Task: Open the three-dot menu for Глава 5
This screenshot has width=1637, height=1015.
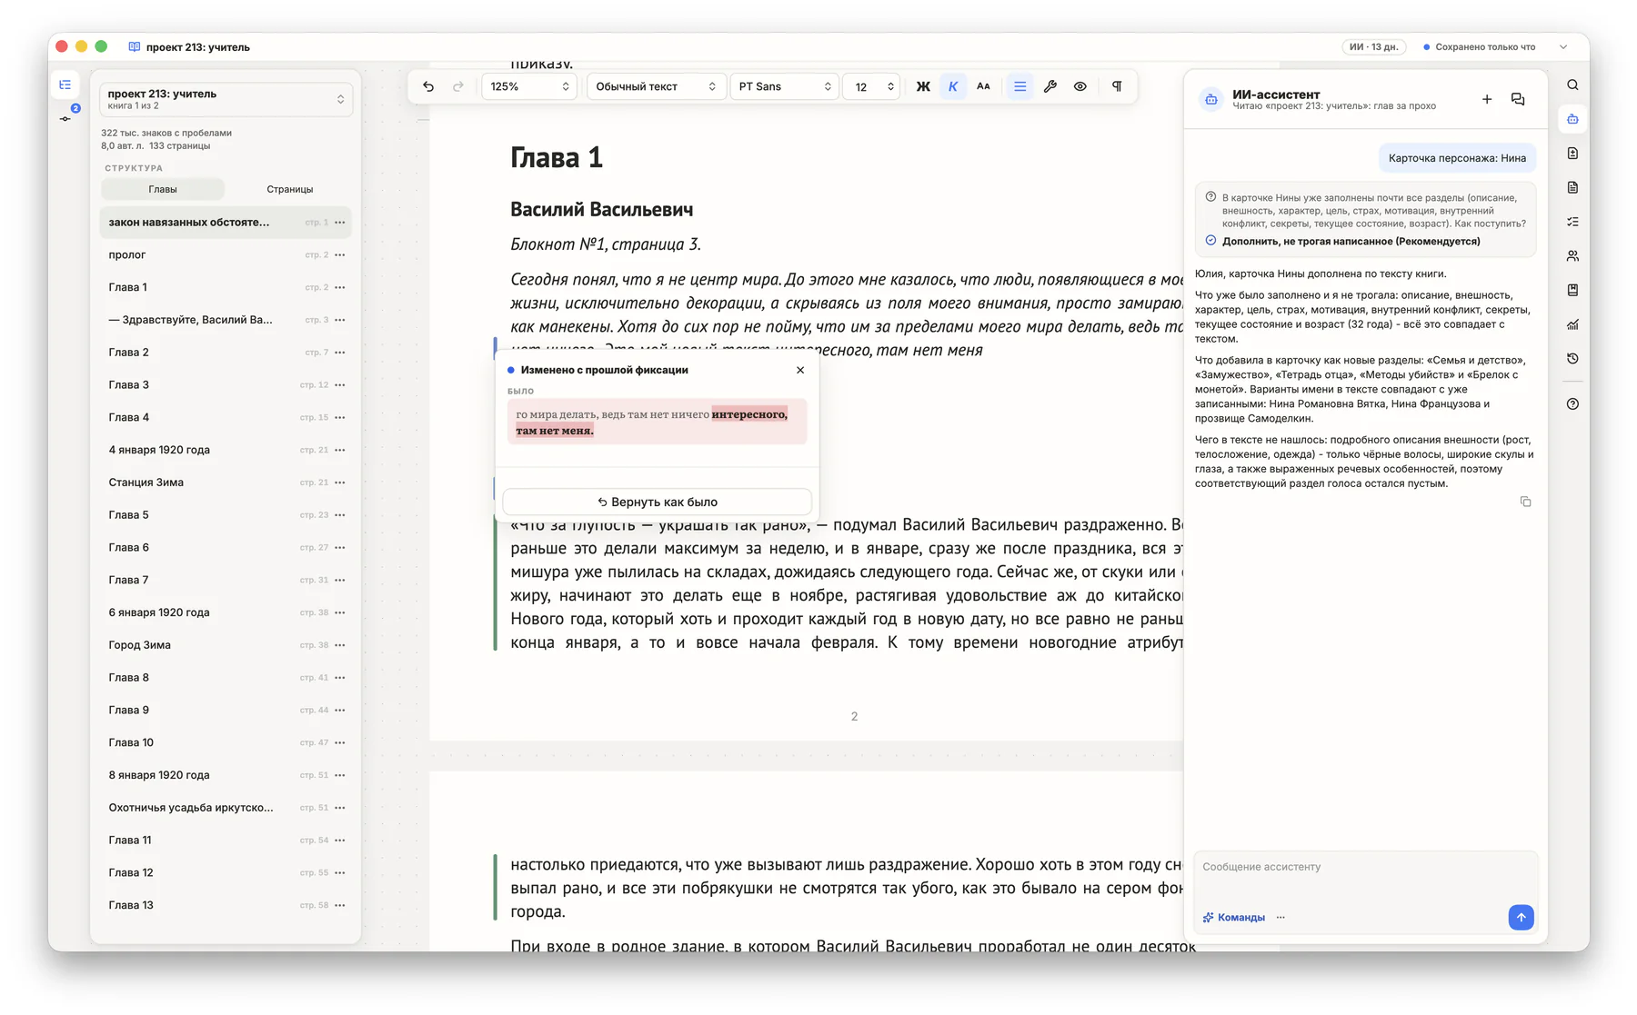Action: (x=340, y=515)
